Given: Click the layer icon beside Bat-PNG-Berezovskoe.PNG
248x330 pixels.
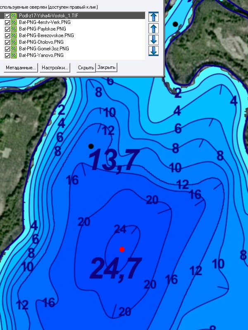Looking at the screenshot, I should tap(14, 35).
